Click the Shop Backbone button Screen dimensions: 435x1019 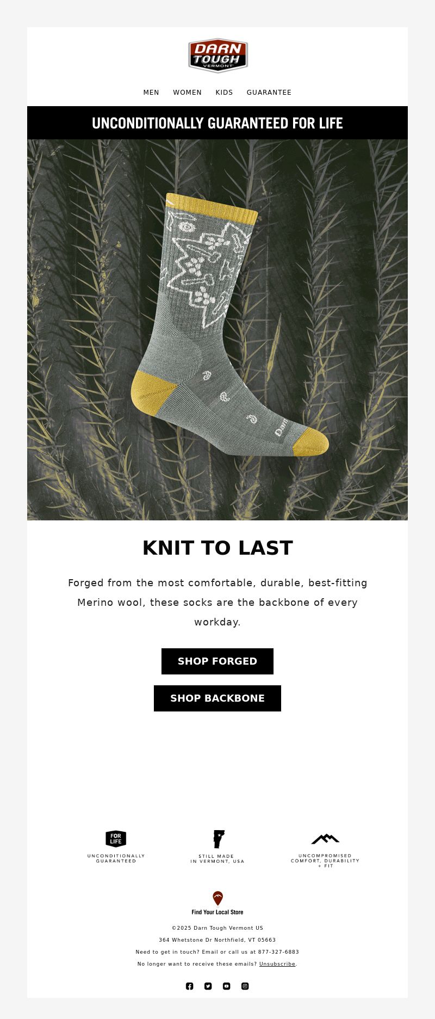pos(217,698)
